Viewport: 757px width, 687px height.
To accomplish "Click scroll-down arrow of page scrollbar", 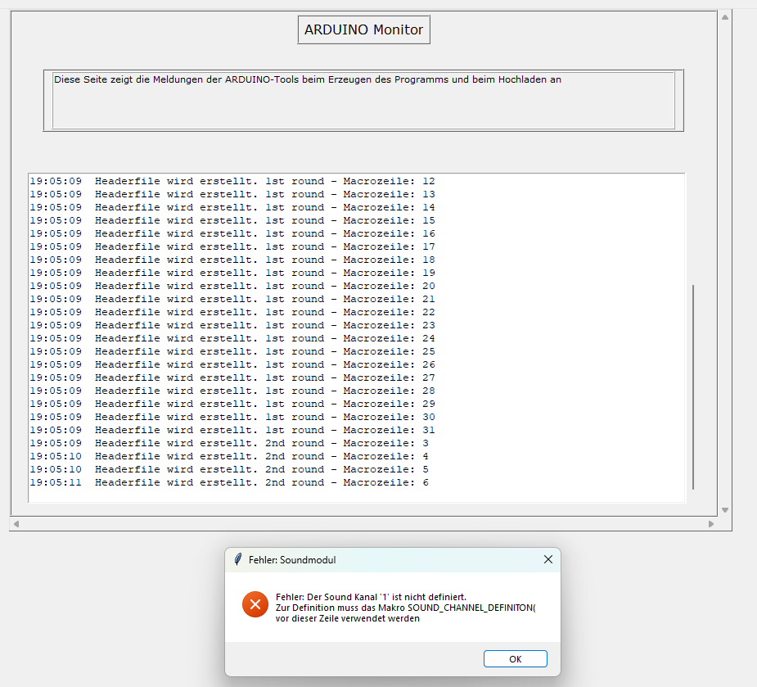I will tap(724, 509).
